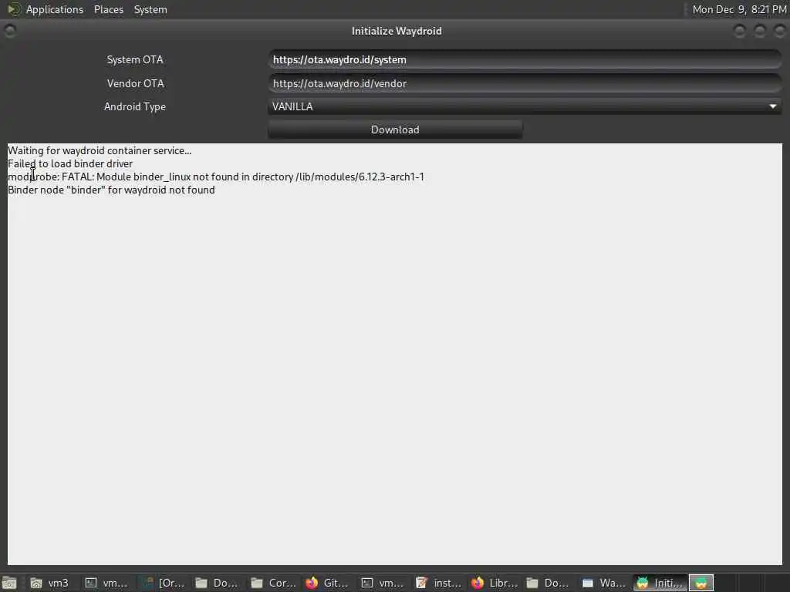Click the Vendor OTA label
The image size is (790, 592).
click(136, 83)
